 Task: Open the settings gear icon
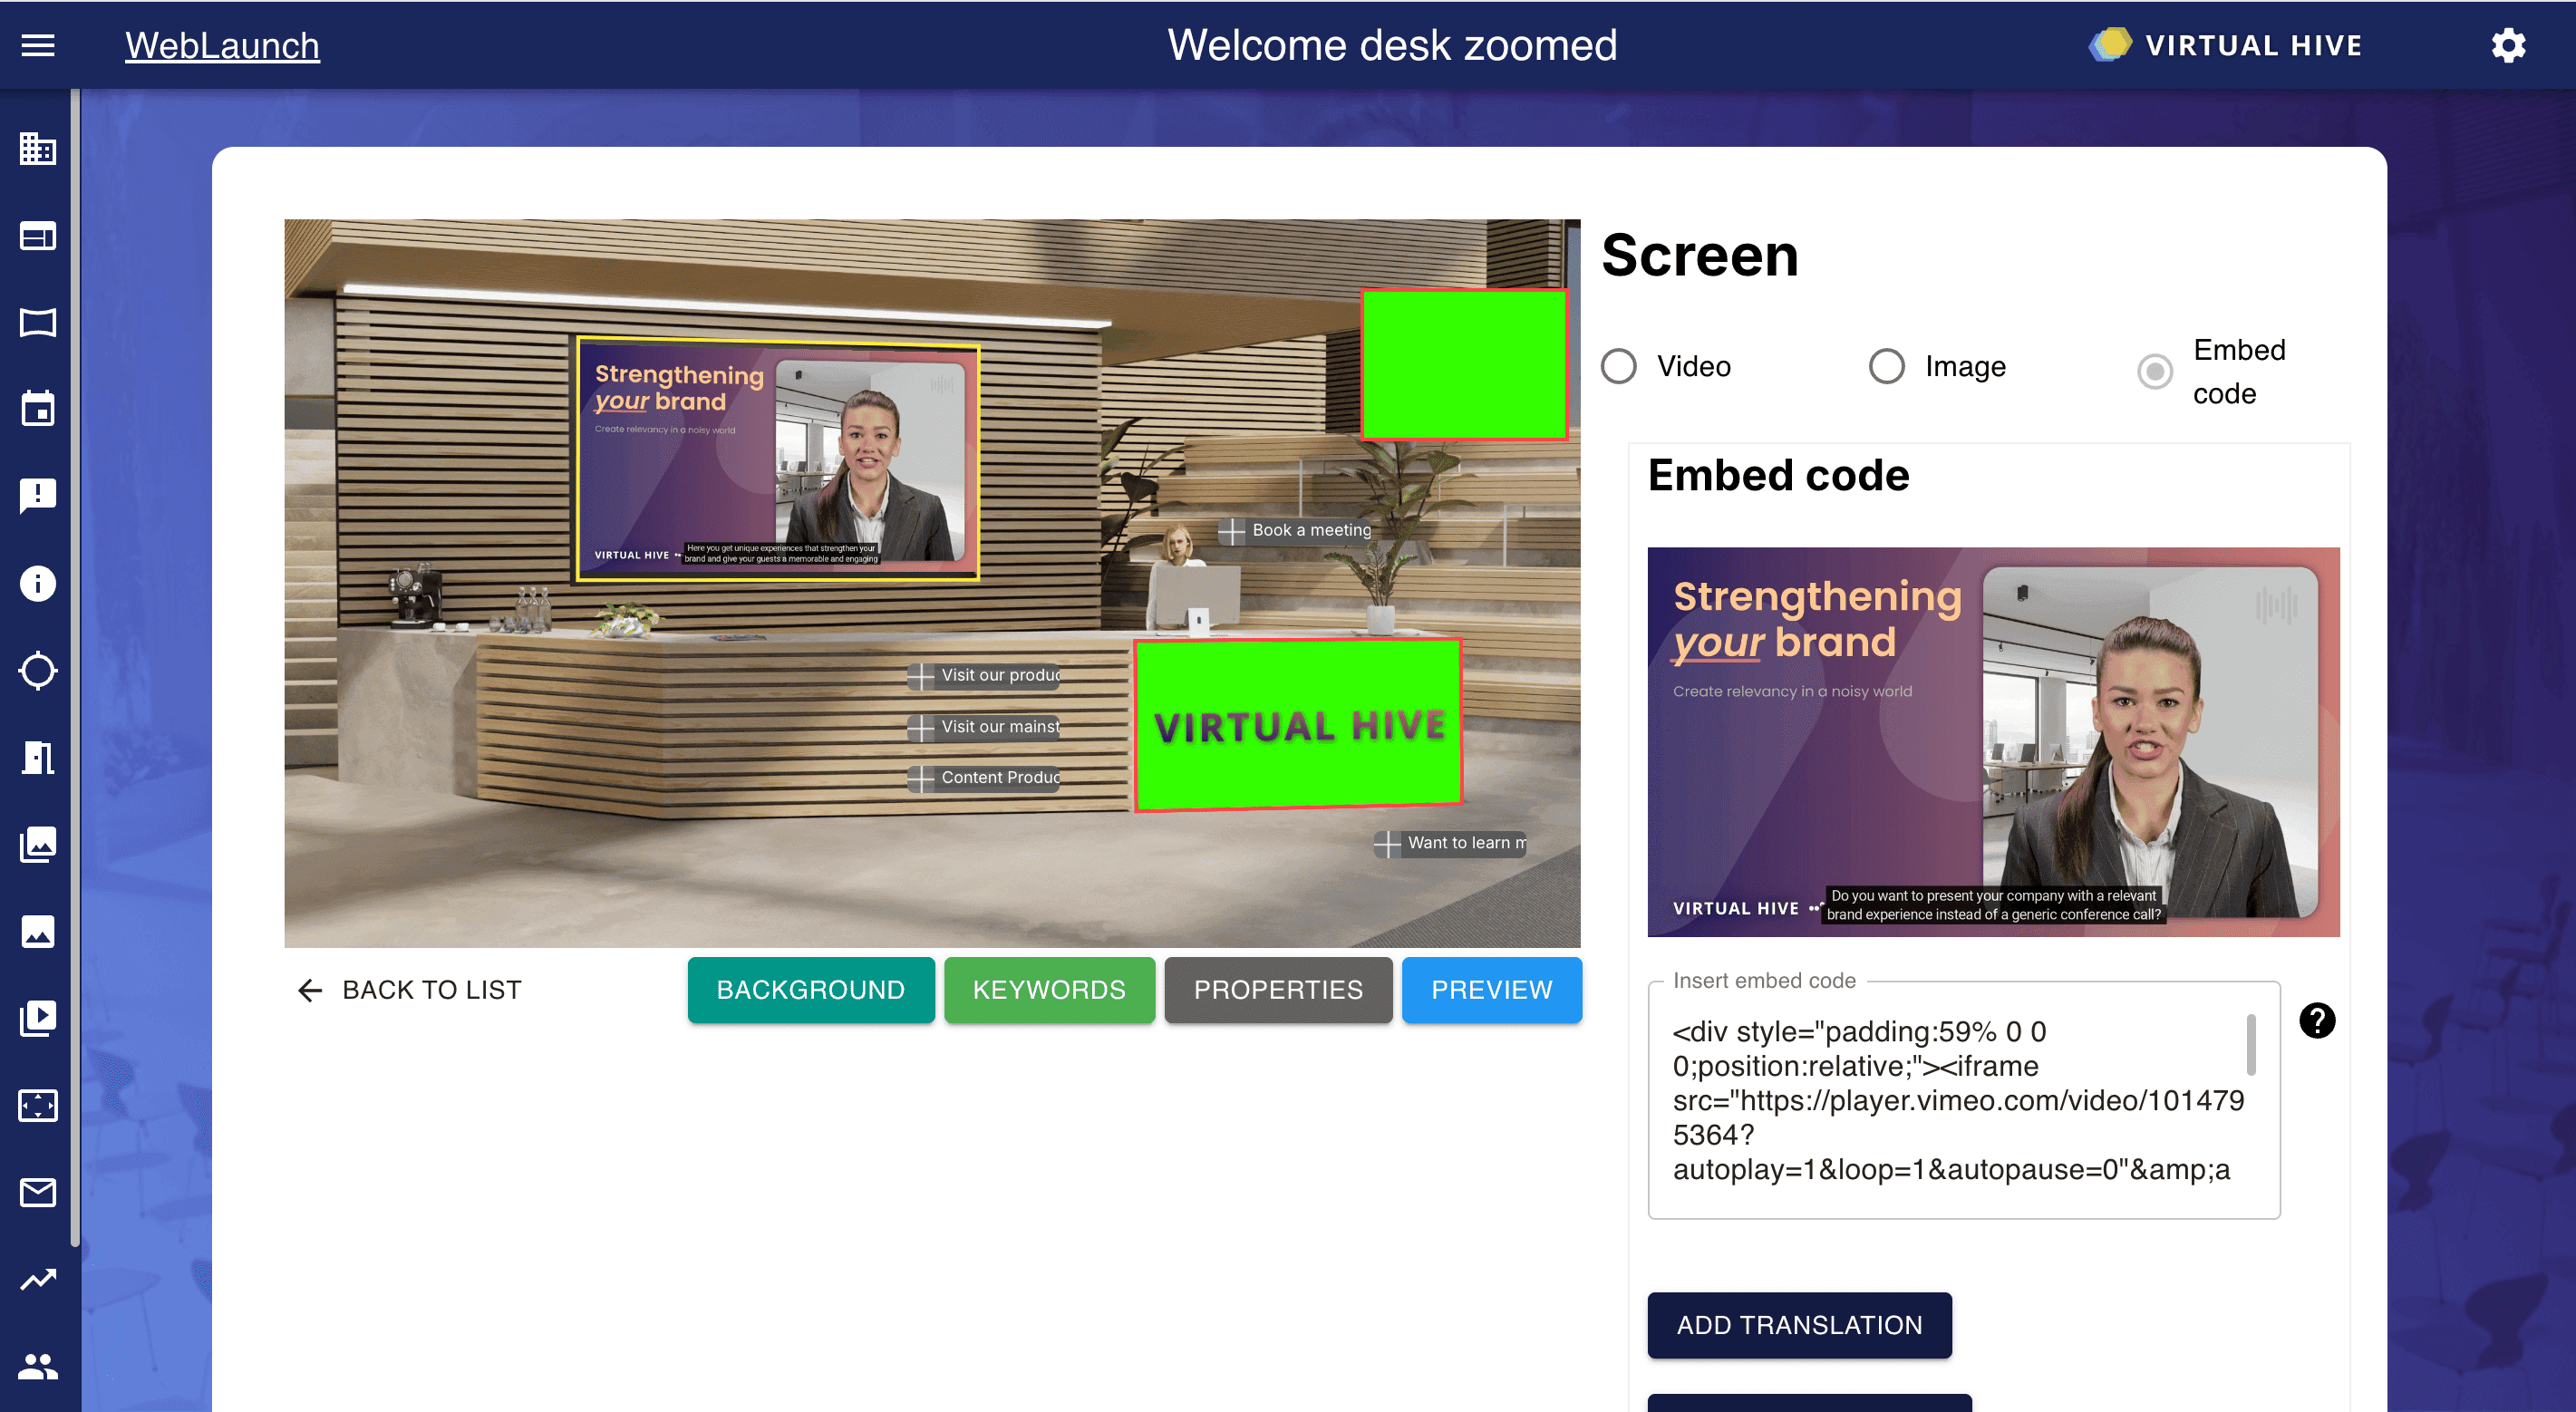click(2508, 45)
